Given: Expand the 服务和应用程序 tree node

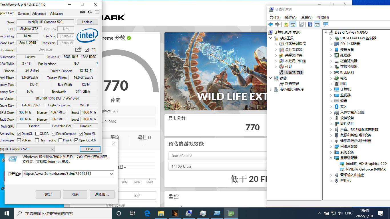Looking at the screenshot, I should pyautogui.click(x=270, y=89).
